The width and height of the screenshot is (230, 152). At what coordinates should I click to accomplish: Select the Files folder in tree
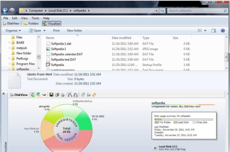17,37
